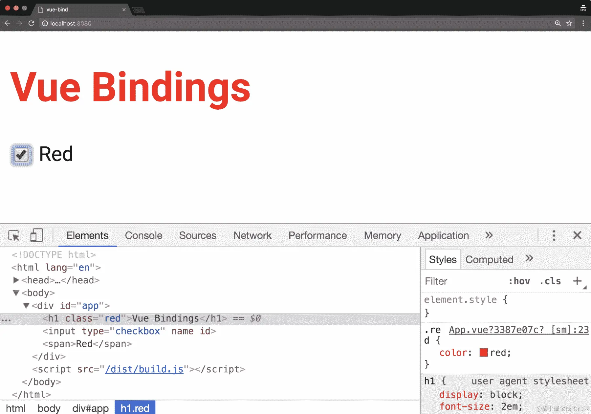591x414 pixels.
Task: Open App.vue source link for .red rule
Action: [x=519, y=330]
